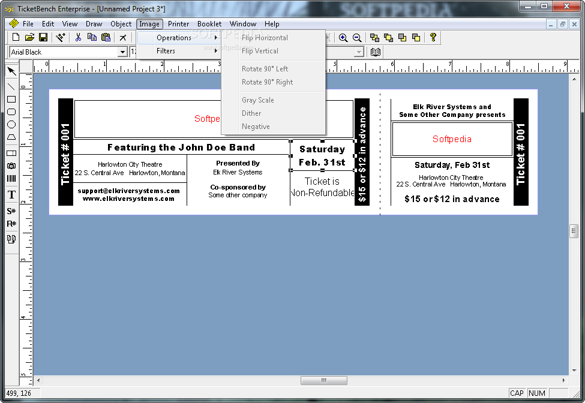Cut selection with scissors icon
The height and width of the screenshot is (403, 585).
78,37
